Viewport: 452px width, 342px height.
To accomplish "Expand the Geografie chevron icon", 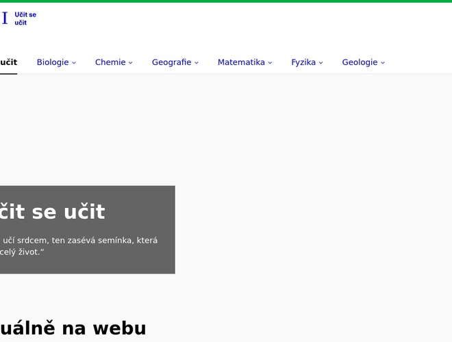I will [197, 63].
